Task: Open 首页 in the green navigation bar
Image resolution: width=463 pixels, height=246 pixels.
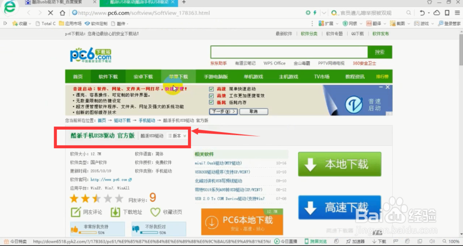Action: [x=78, y=77]
